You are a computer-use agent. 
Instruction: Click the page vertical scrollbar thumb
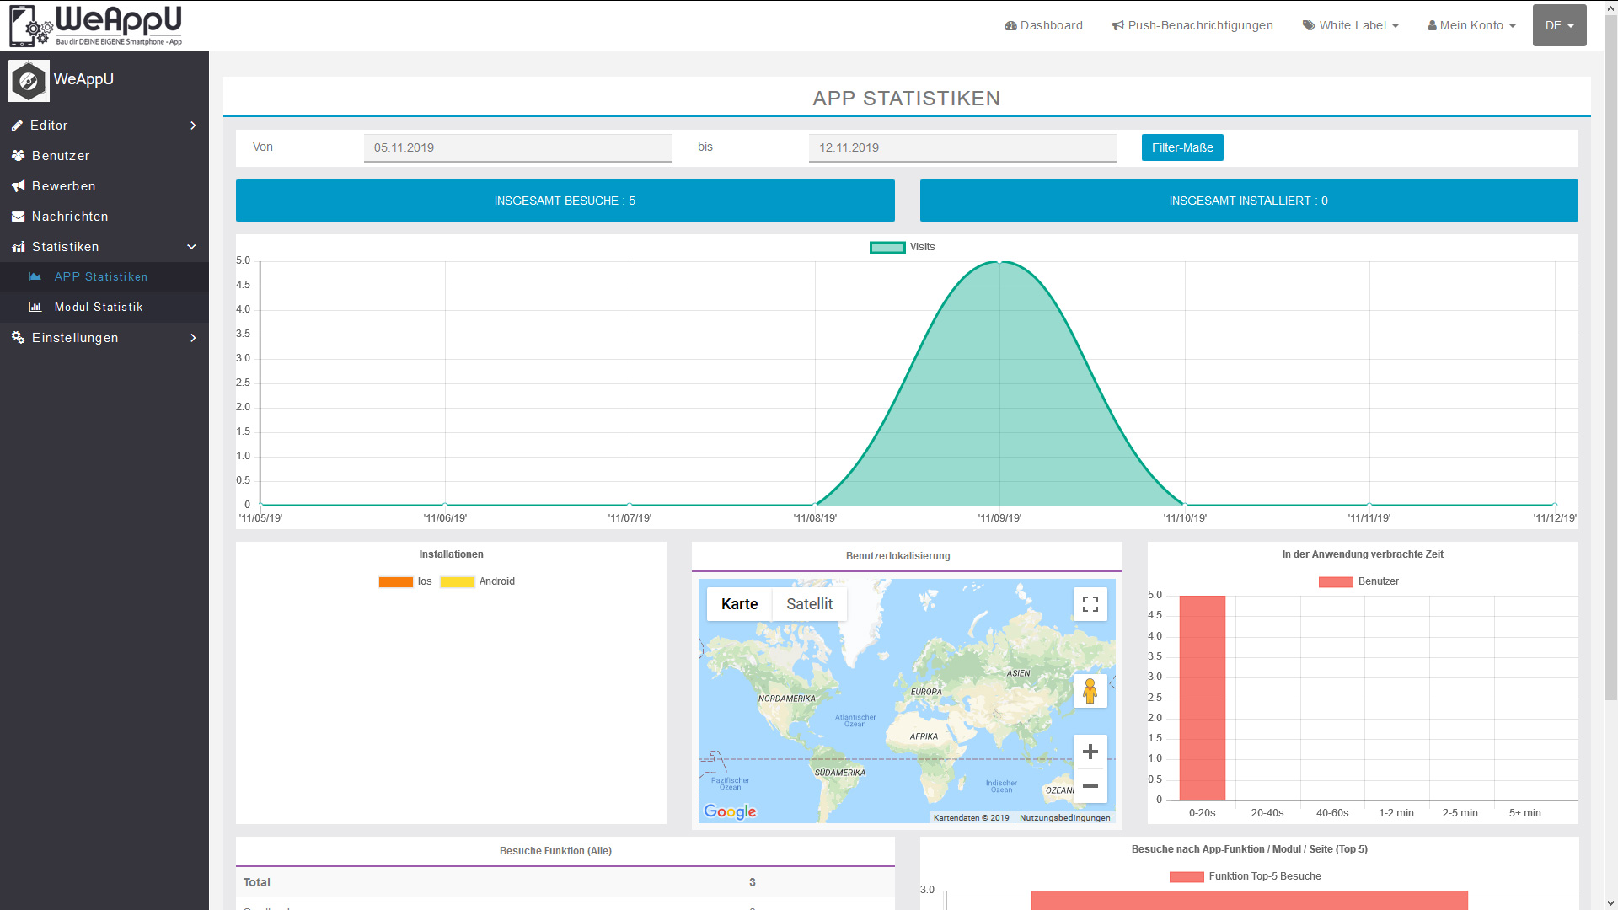point(1610,356)
